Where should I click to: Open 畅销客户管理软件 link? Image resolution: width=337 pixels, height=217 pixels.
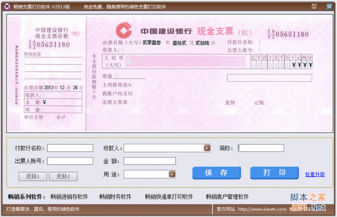click(227, 197)
